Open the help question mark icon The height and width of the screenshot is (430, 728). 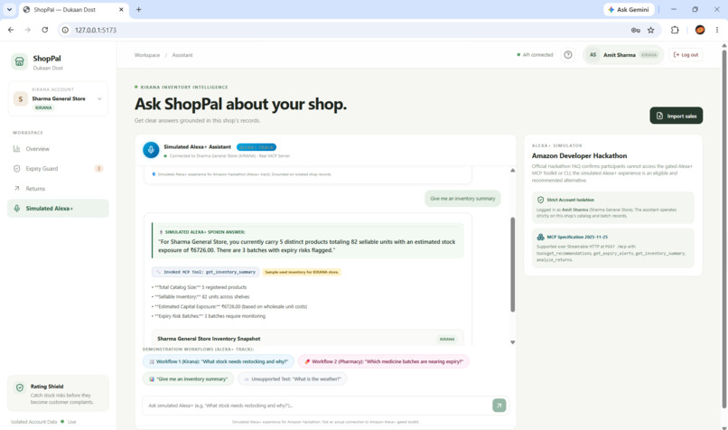(568, 55)
